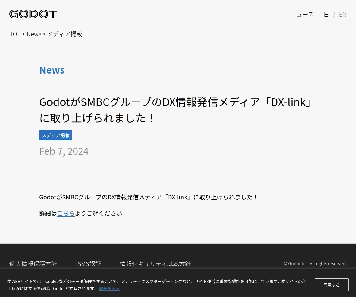Screen dimensions: 356x297
Task: Click the blue News section heading
Action: (52, 70)
